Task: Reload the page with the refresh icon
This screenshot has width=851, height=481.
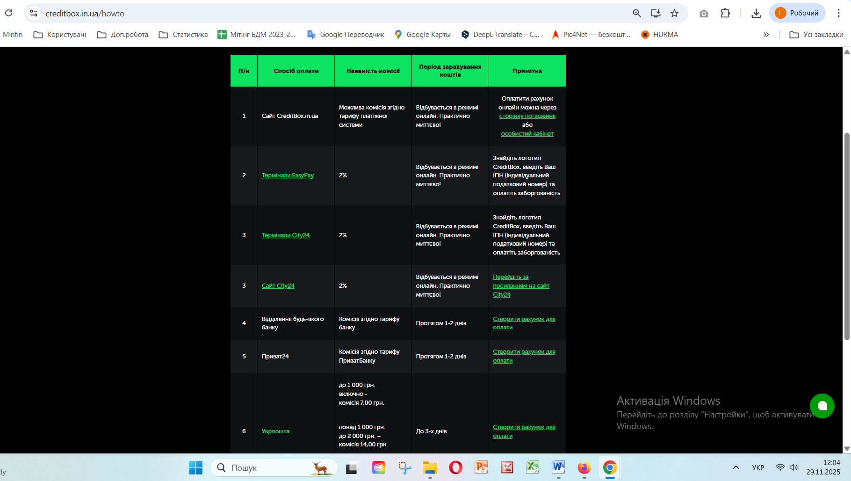Action: 8,13
